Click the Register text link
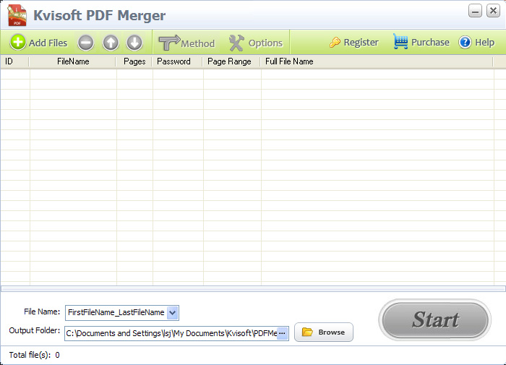This screenshot has height=365, width=506. pyautogui.click(x=361, y=42)
